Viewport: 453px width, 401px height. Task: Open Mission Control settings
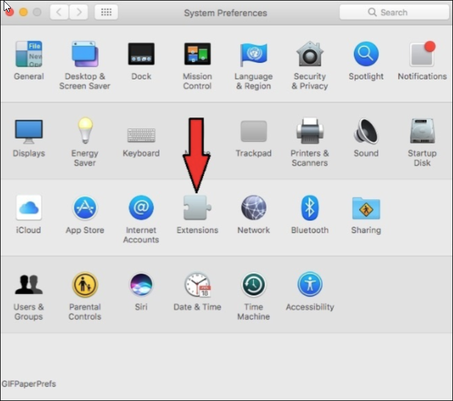coord(197,54)
